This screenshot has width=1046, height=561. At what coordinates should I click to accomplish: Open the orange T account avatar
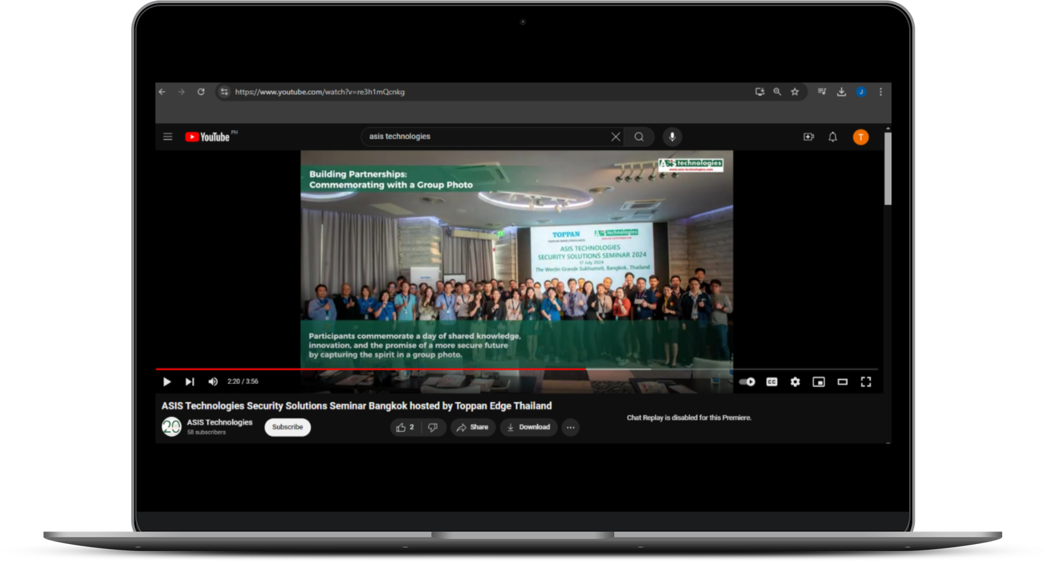click(x=861, y=136)
